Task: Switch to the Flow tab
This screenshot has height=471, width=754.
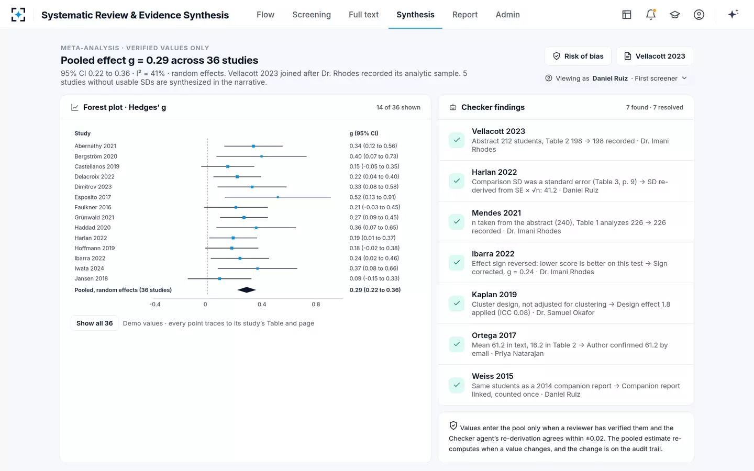Action: coord(265,15)
